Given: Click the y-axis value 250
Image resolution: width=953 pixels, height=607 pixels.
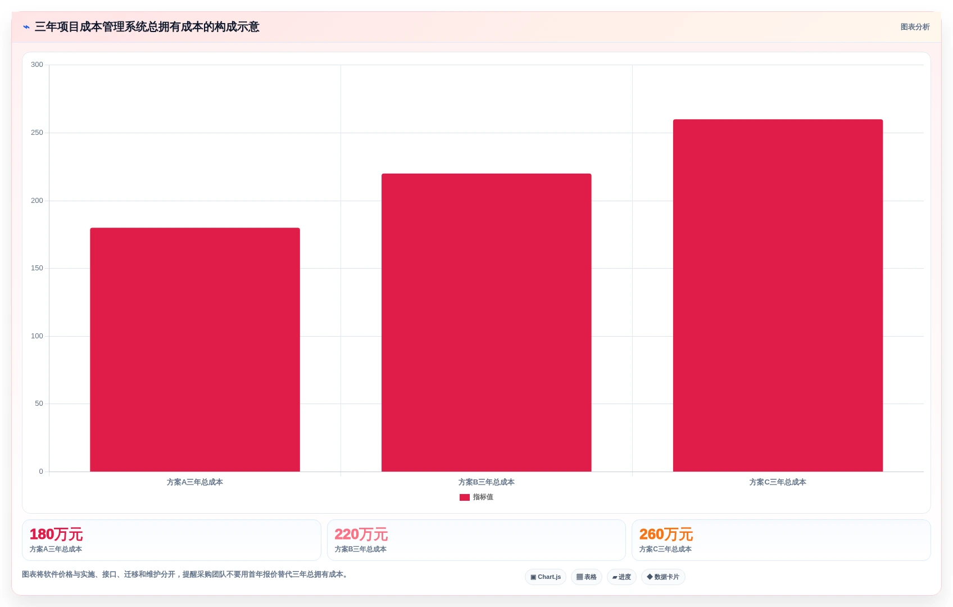Looking at the screenshot, I should click(x=37, y=133).
